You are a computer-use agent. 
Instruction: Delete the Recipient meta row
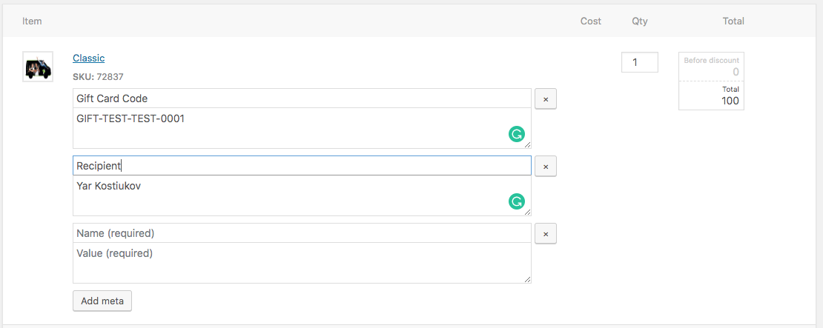[546, 167]
